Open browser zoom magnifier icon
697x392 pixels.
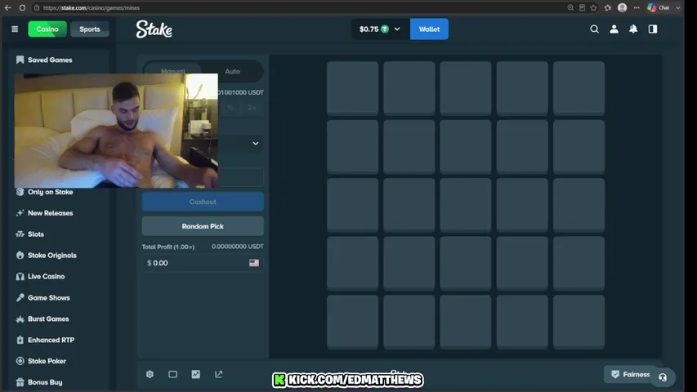tap(570, 7)
